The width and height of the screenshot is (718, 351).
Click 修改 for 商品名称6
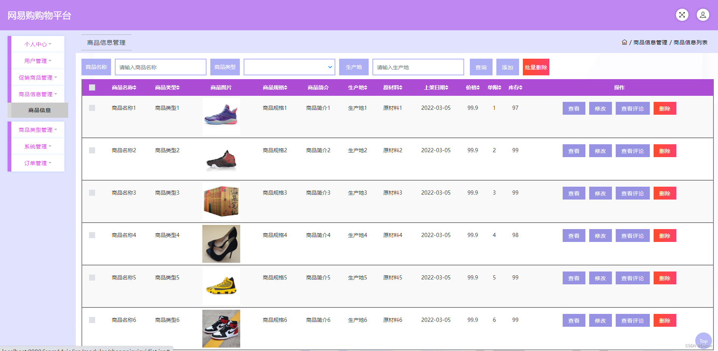(x=601, y=320)
